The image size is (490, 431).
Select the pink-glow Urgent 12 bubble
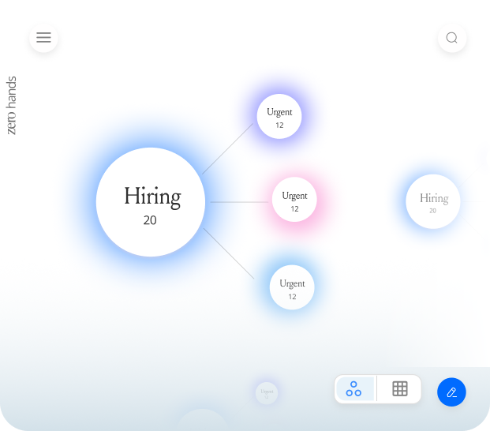click(x=294, y=200)
